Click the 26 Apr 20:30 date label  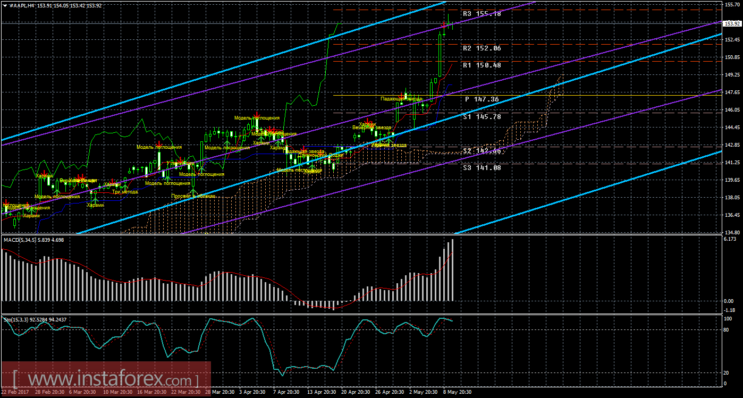[390, 393]
